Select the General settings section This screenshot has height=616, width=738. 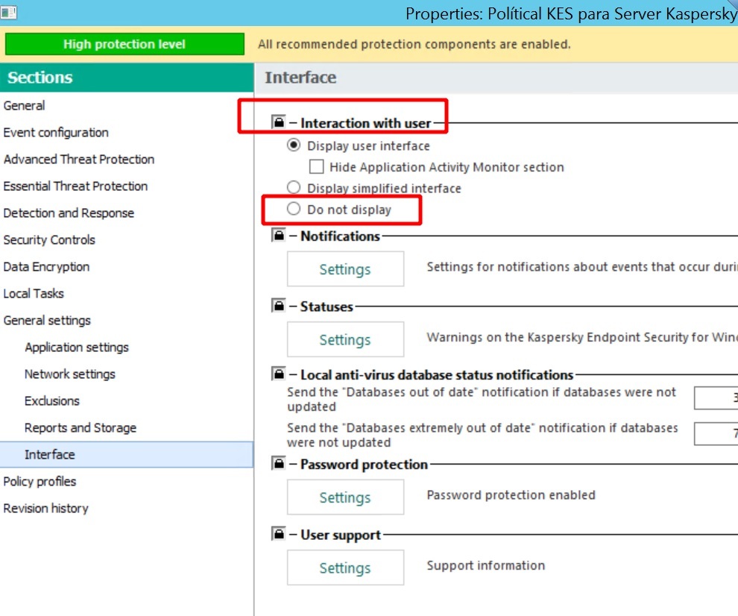tap(47, 320)
